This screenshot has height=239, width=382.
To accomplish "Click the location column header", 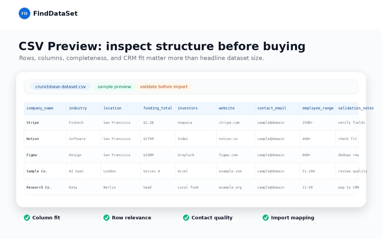I will coord(121,108).
